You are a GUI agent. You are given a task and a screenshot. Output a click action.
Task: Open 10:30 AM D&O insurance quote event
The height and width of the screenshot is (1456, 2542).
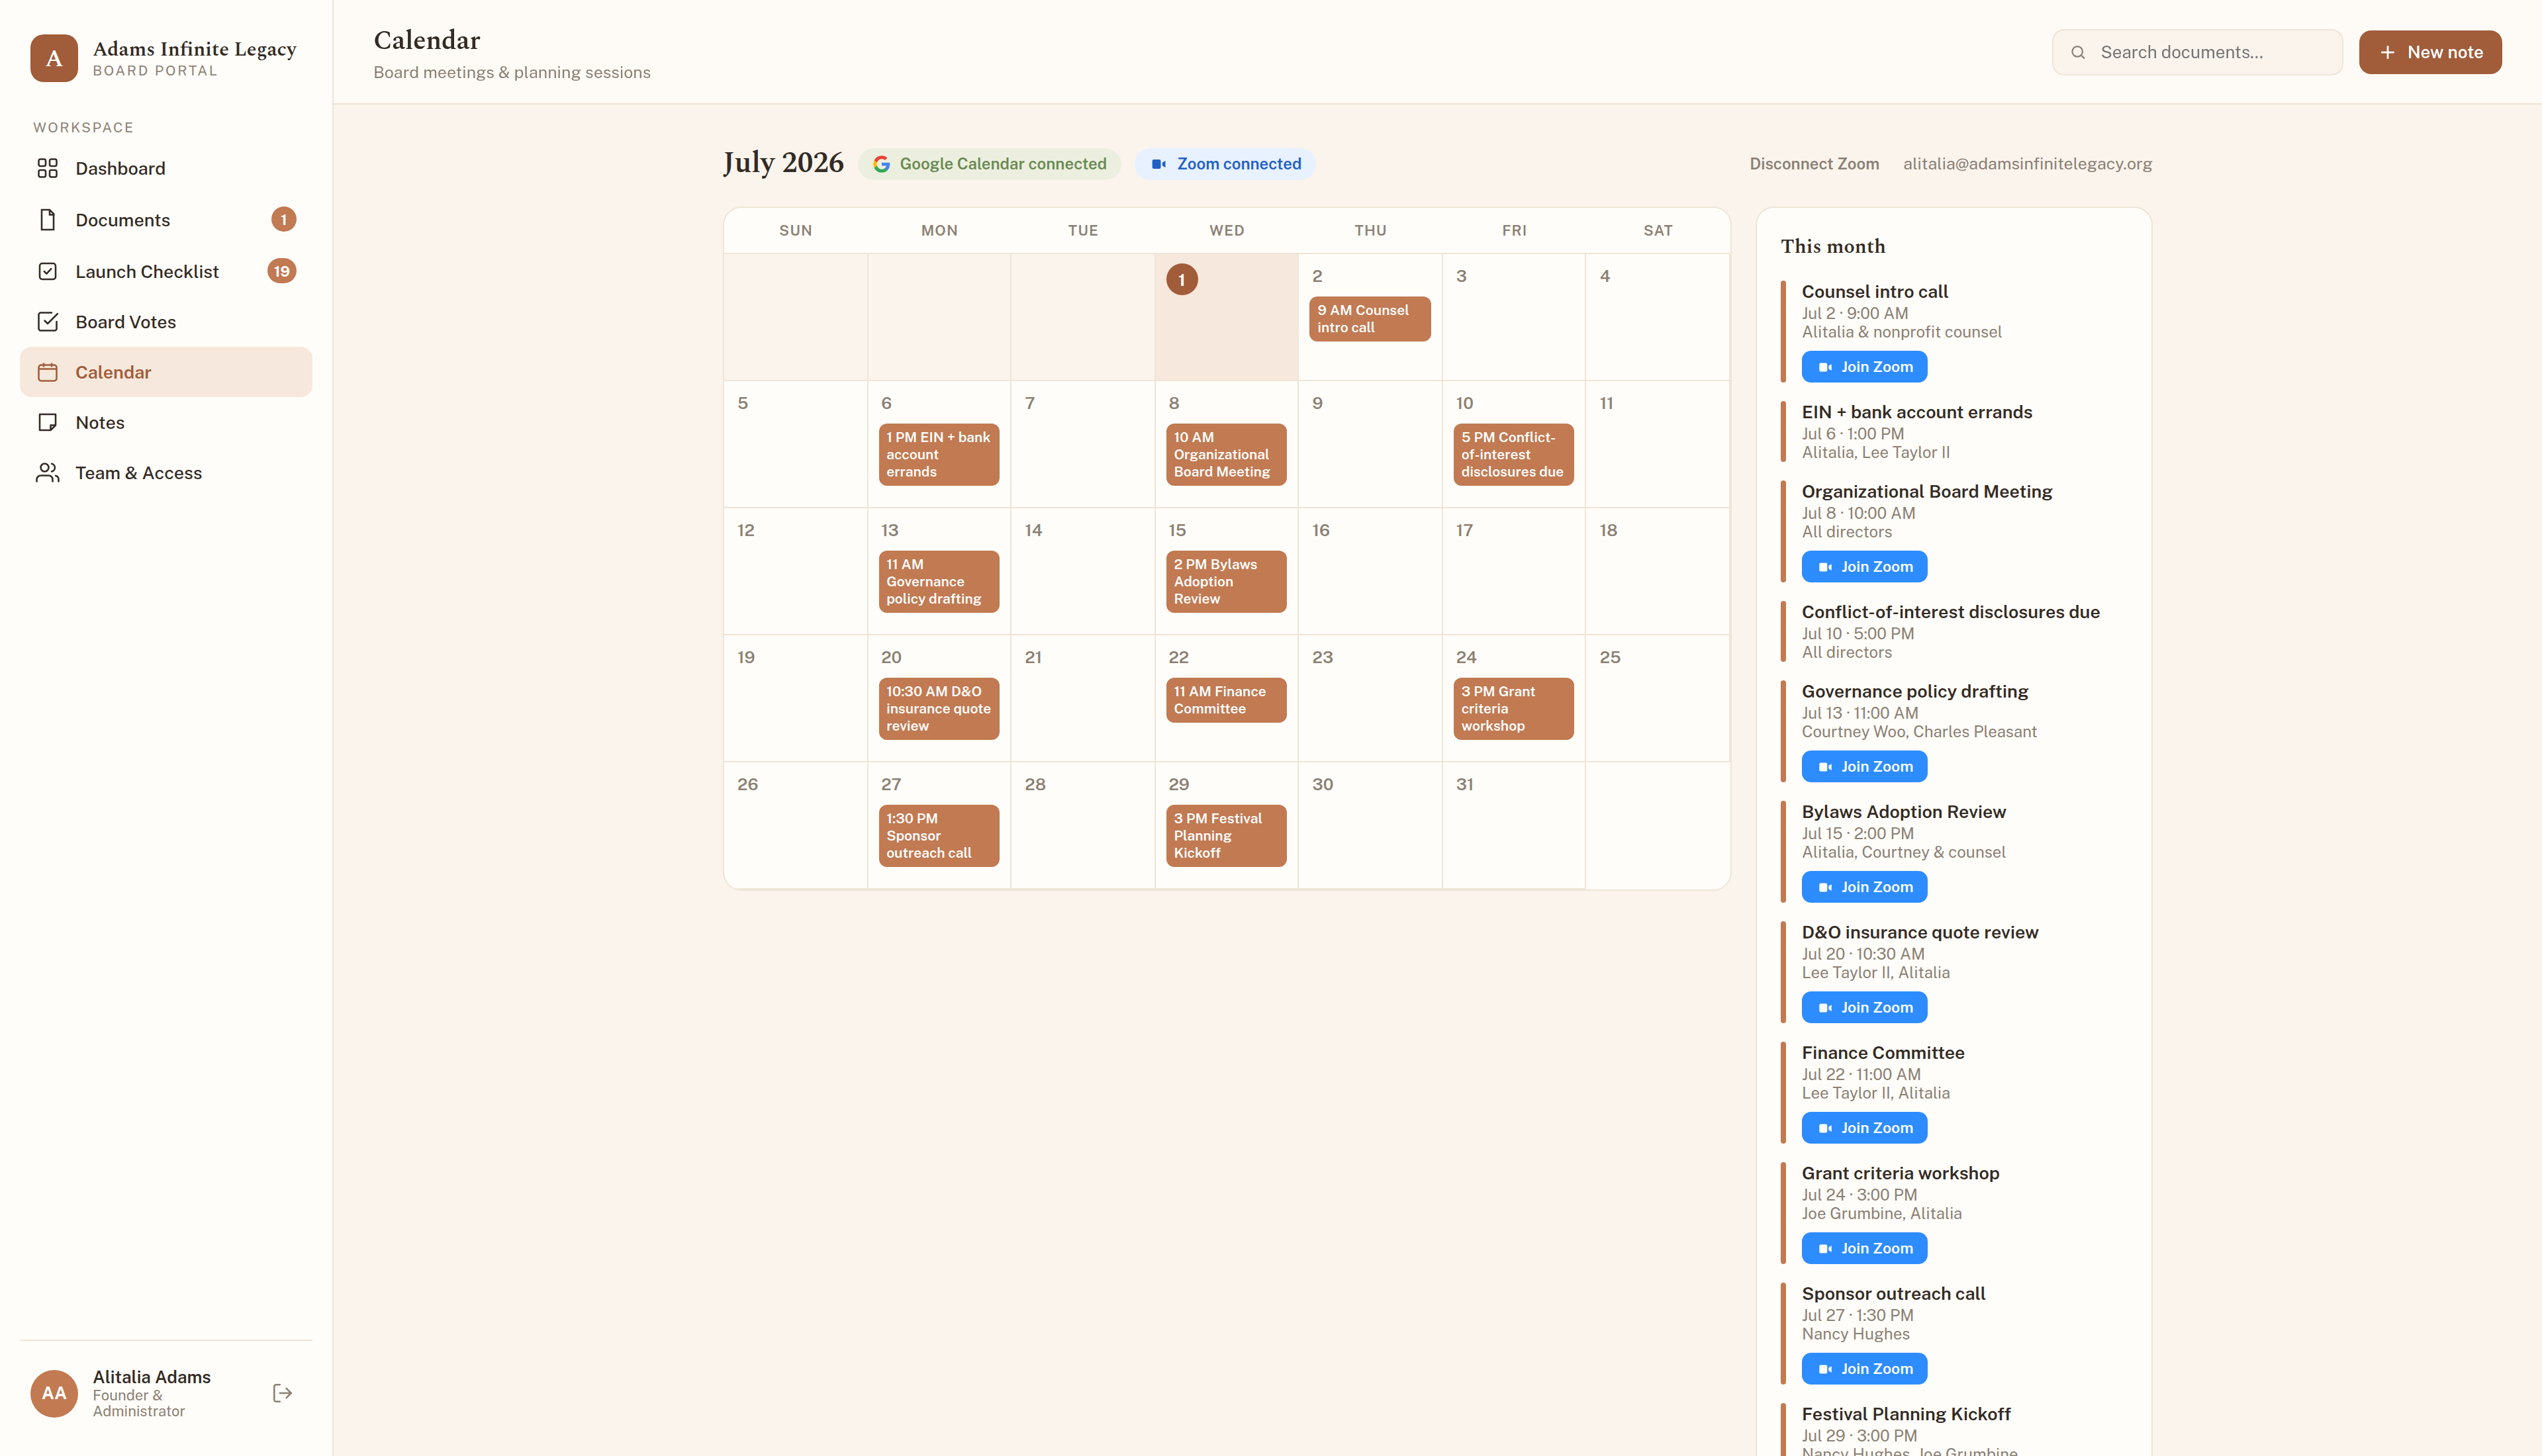coord(938,709)
